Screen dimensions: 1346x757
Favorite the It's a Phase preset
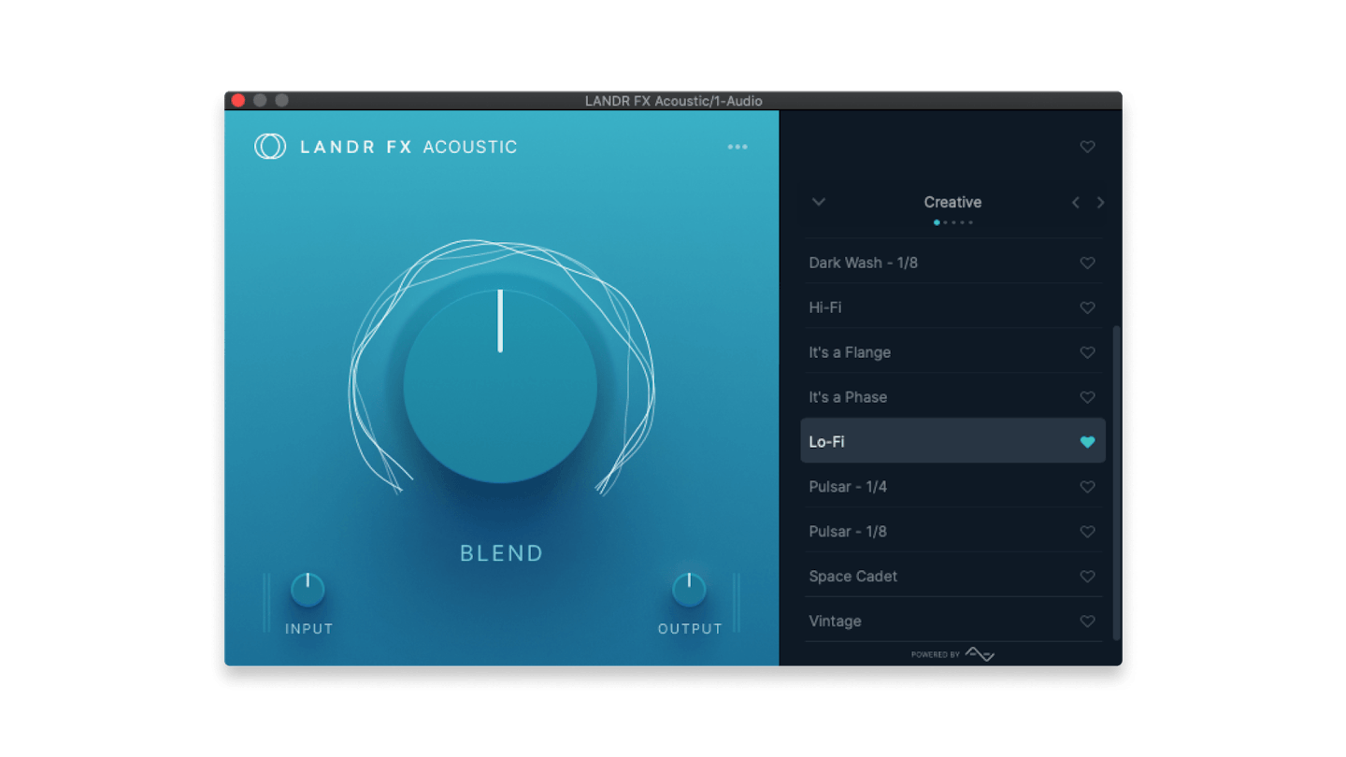pyautogui.click(x=1087, y=397)
